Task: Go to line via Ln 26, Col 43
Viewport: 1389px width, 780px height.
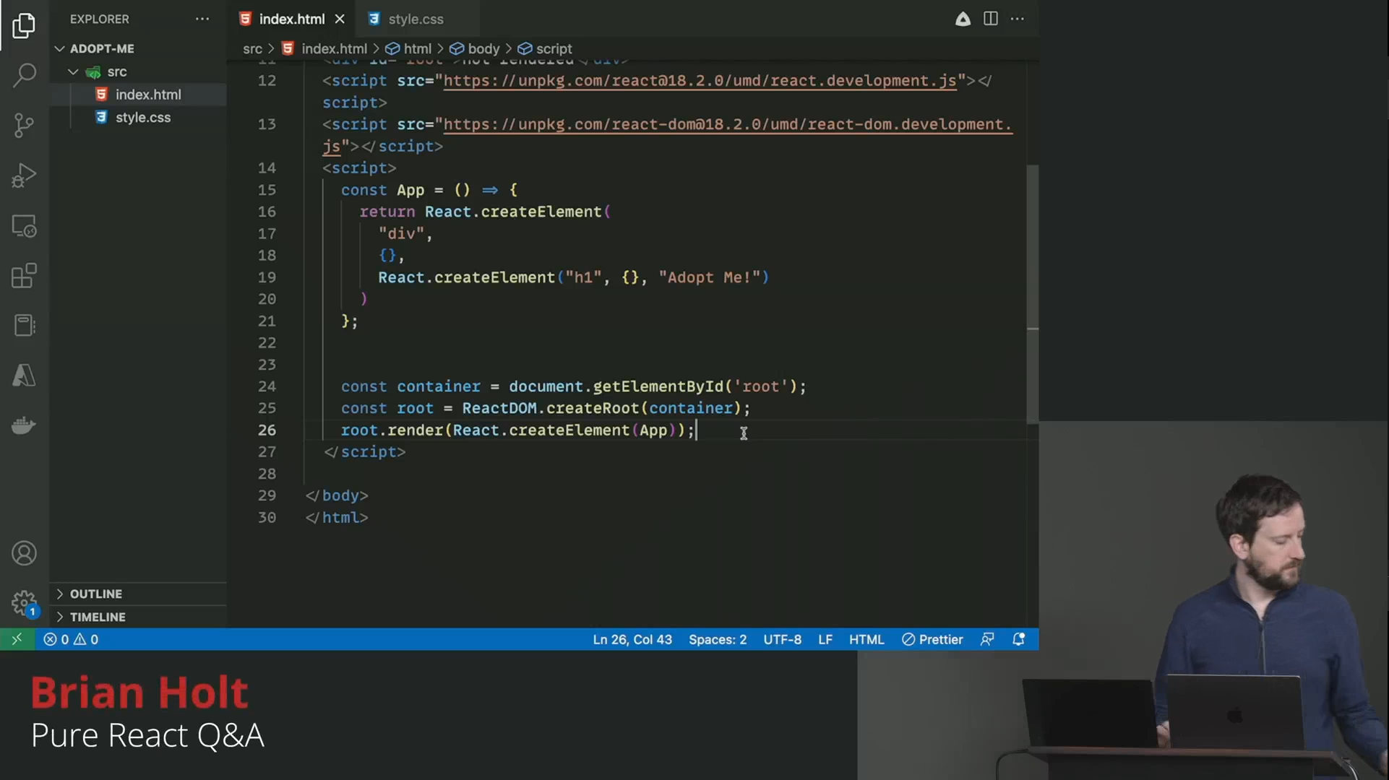Action: pos(632,640)
